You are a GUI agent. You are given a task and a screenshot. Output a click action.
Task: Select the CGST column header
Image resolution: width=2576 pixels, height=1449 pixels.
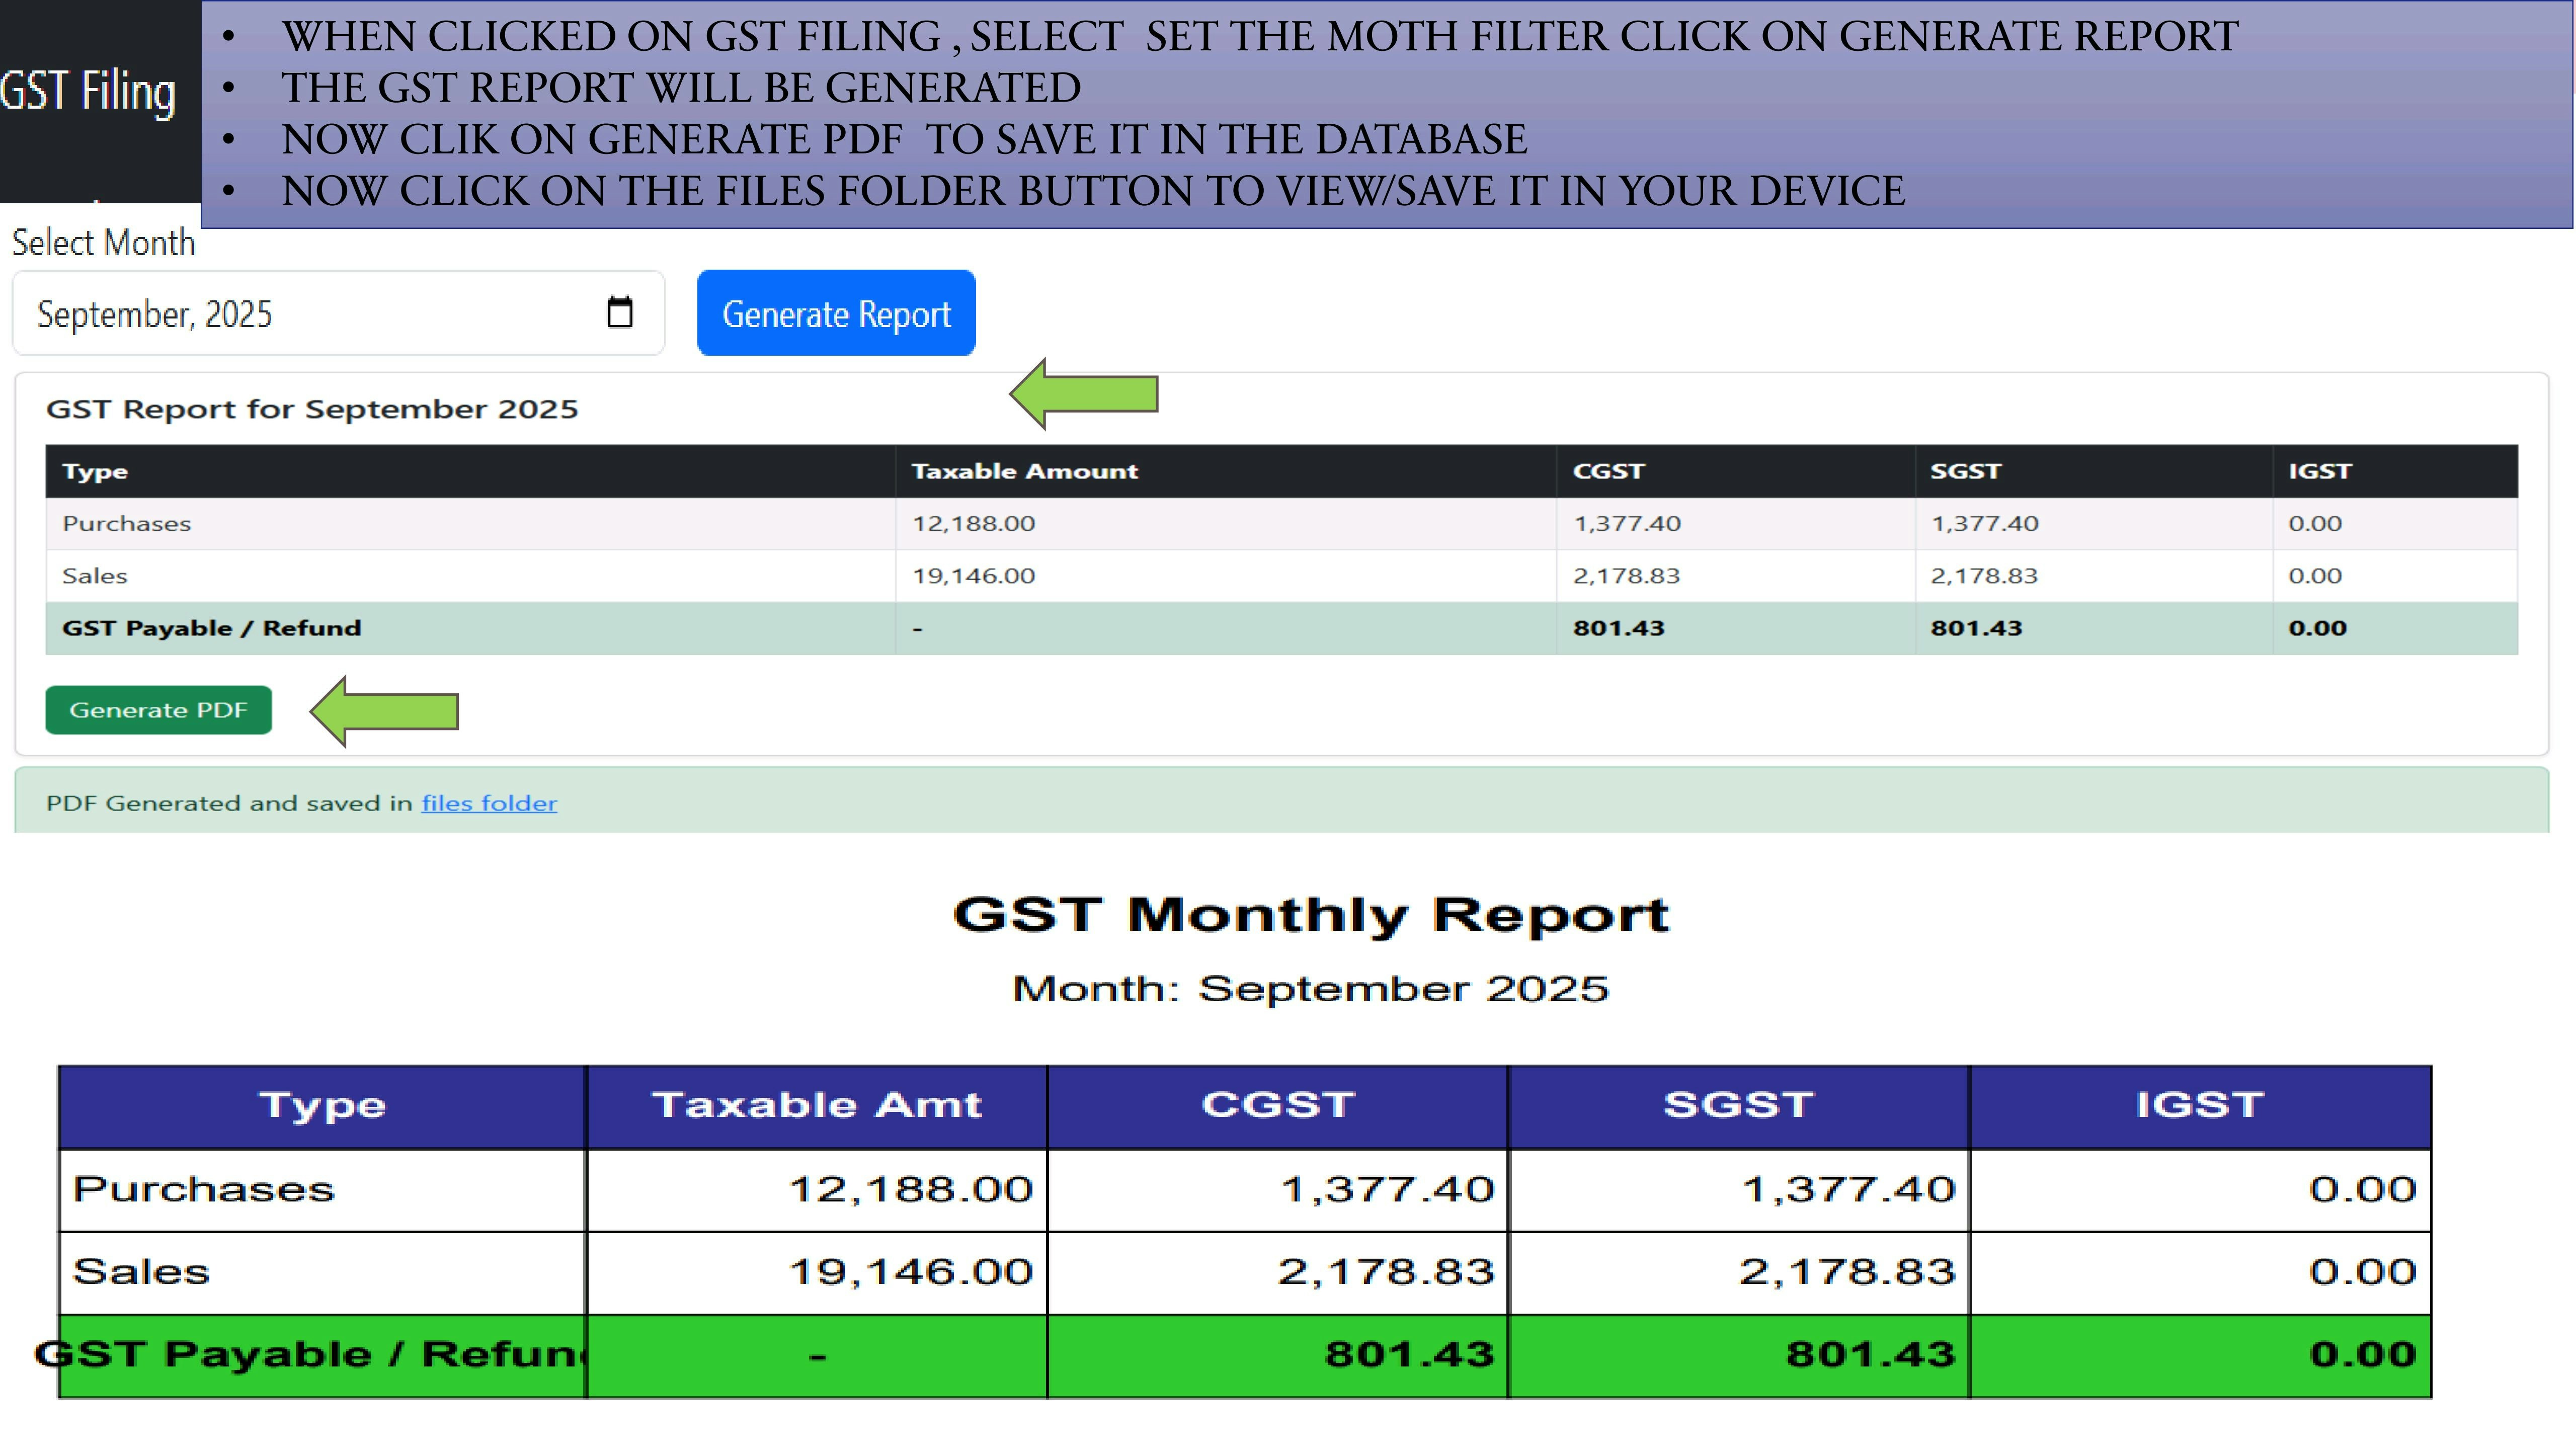coord(1608,471)
